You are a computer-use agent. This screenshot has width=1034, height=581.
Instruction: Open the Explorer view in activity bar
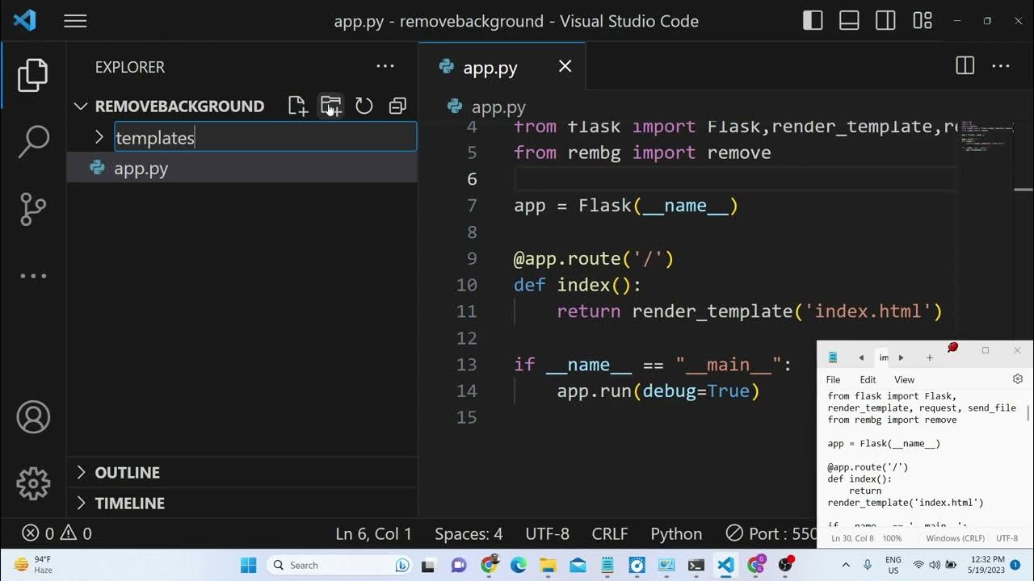click(x=33, y=75)
